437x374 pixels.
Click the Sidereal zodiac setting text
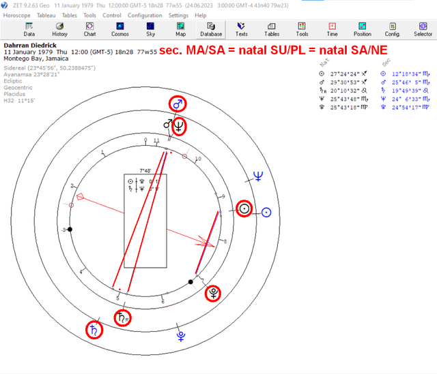49,68
